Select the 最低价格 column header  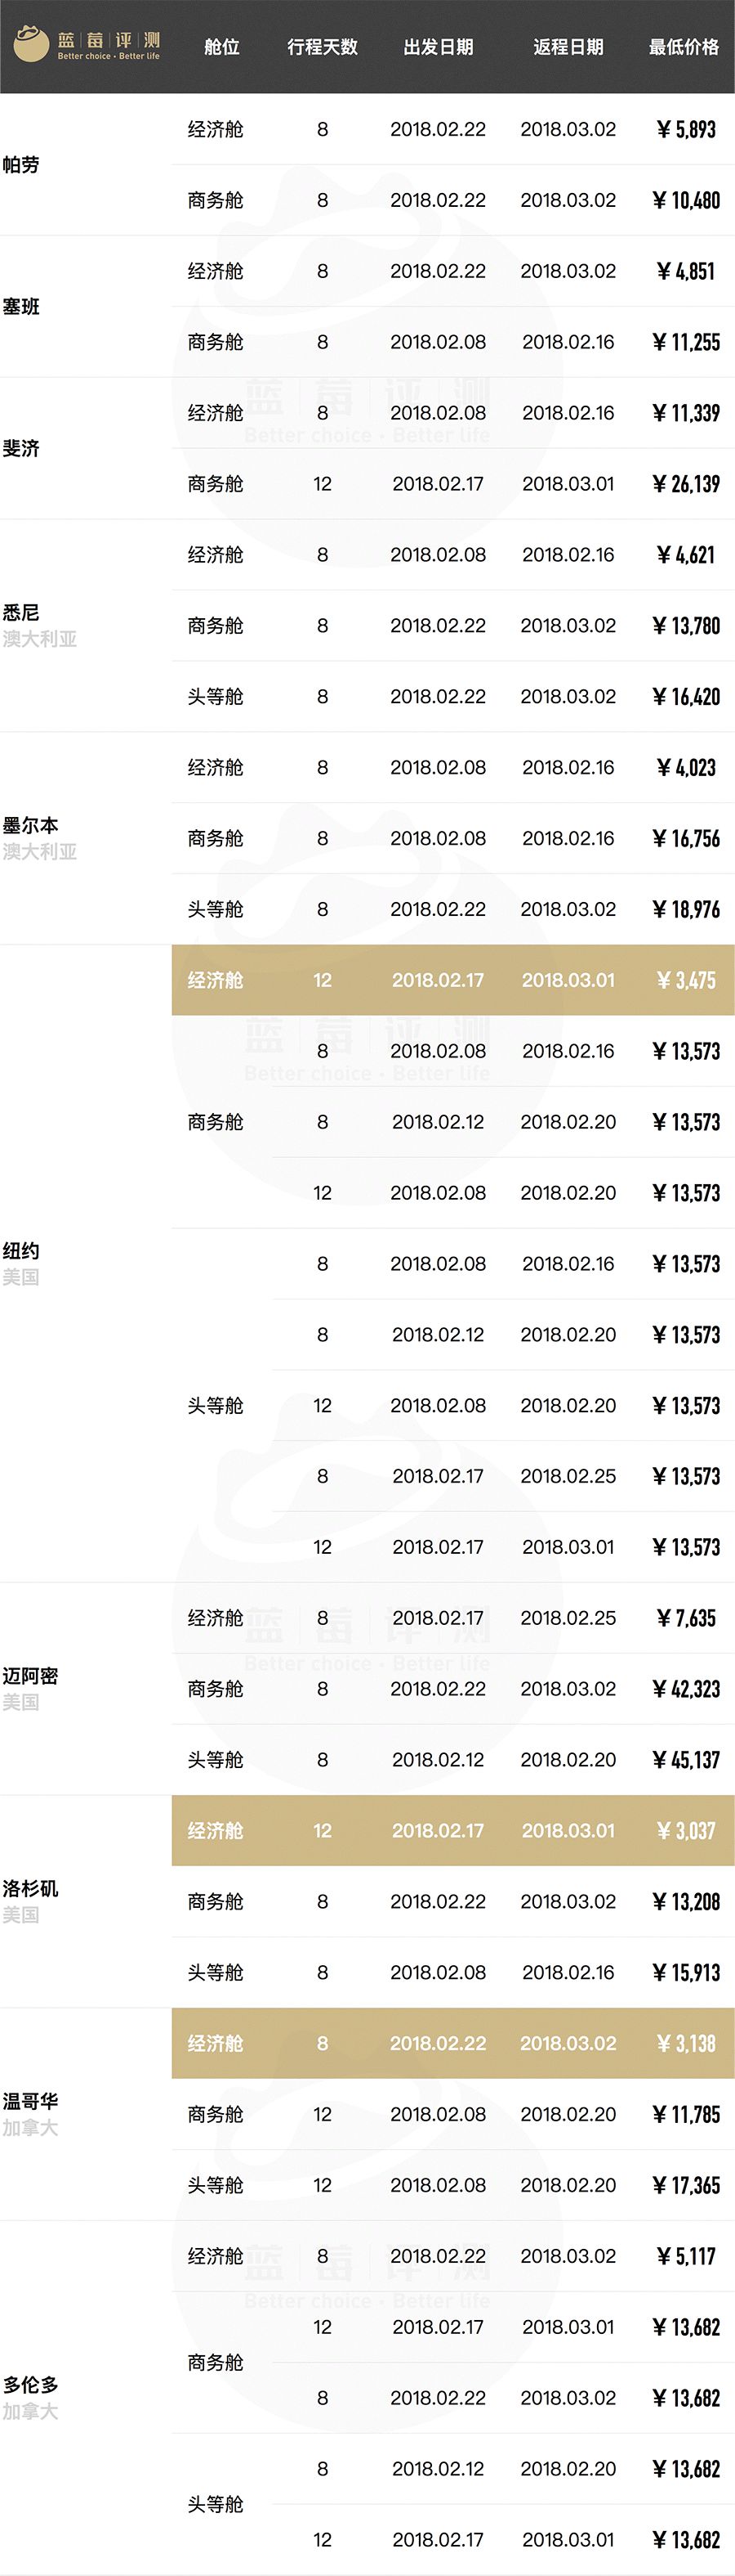click(x=684, y=47)
